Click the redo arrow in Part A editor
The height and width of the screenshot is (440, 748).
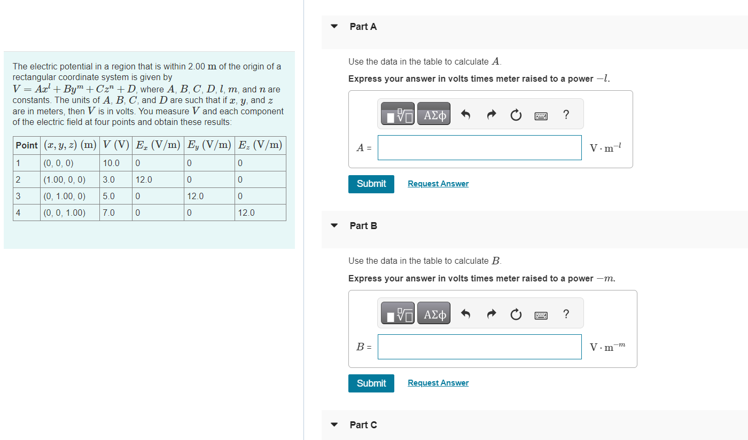(x=491, y=113)
